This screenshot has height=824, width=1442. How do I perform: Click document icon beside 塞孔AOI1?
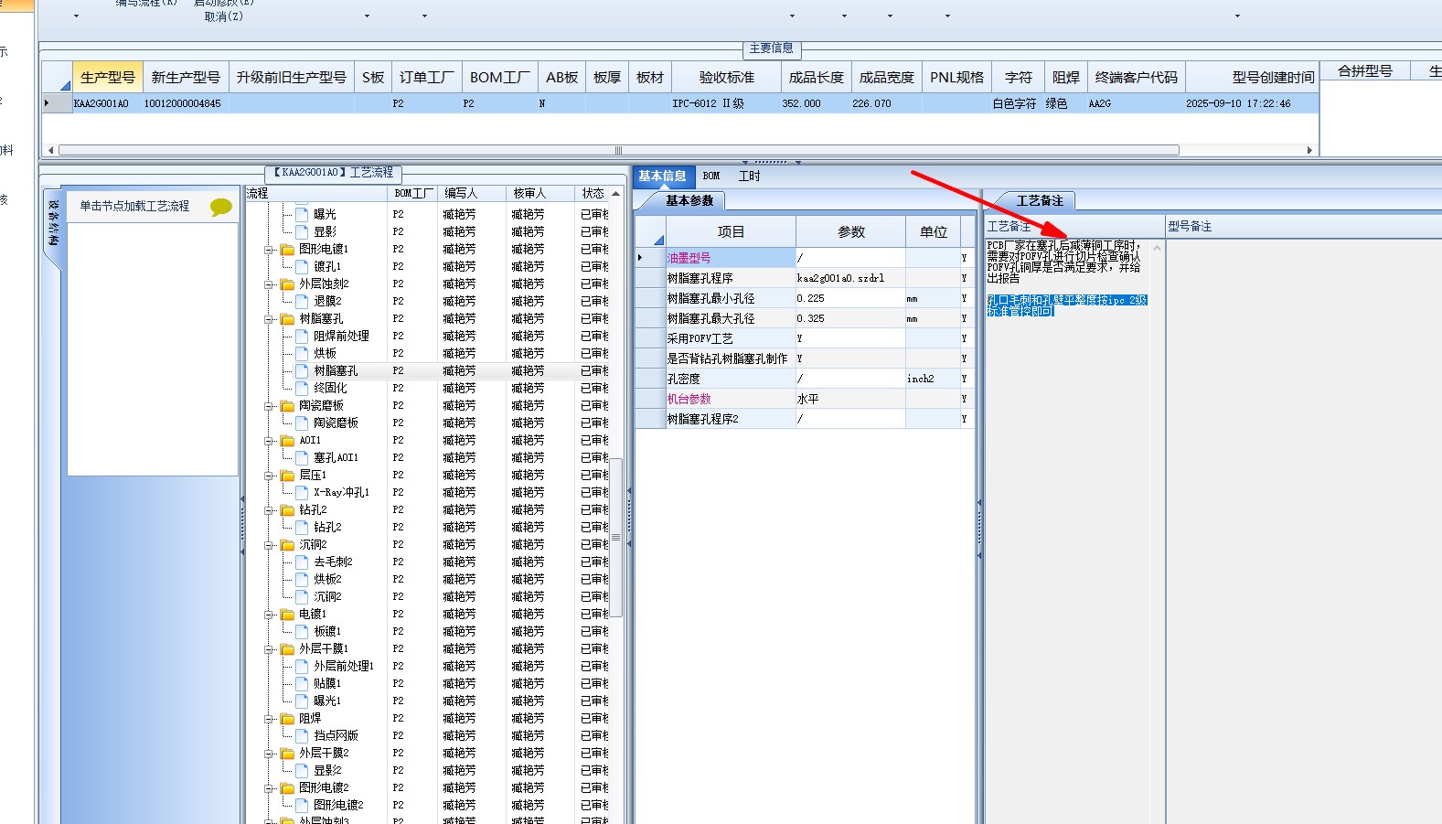tap(302, 457)
